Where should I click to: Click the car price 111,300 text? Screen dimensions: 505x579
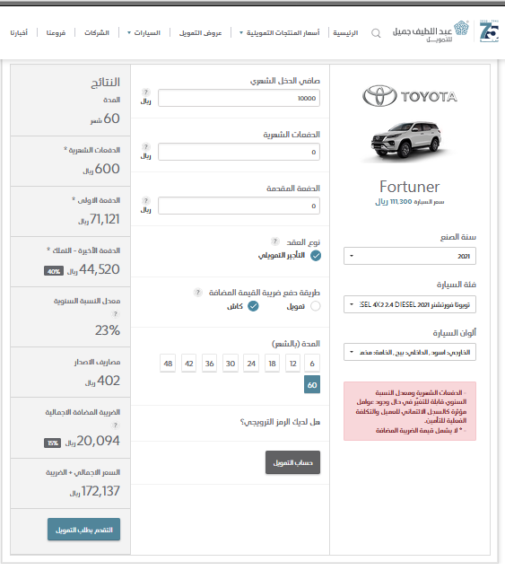pos(410,202)
